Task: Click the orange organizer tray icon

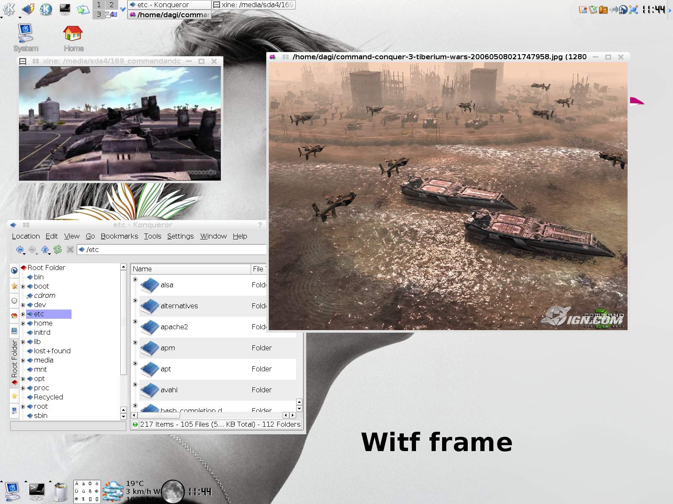Action: click(603, 9)
